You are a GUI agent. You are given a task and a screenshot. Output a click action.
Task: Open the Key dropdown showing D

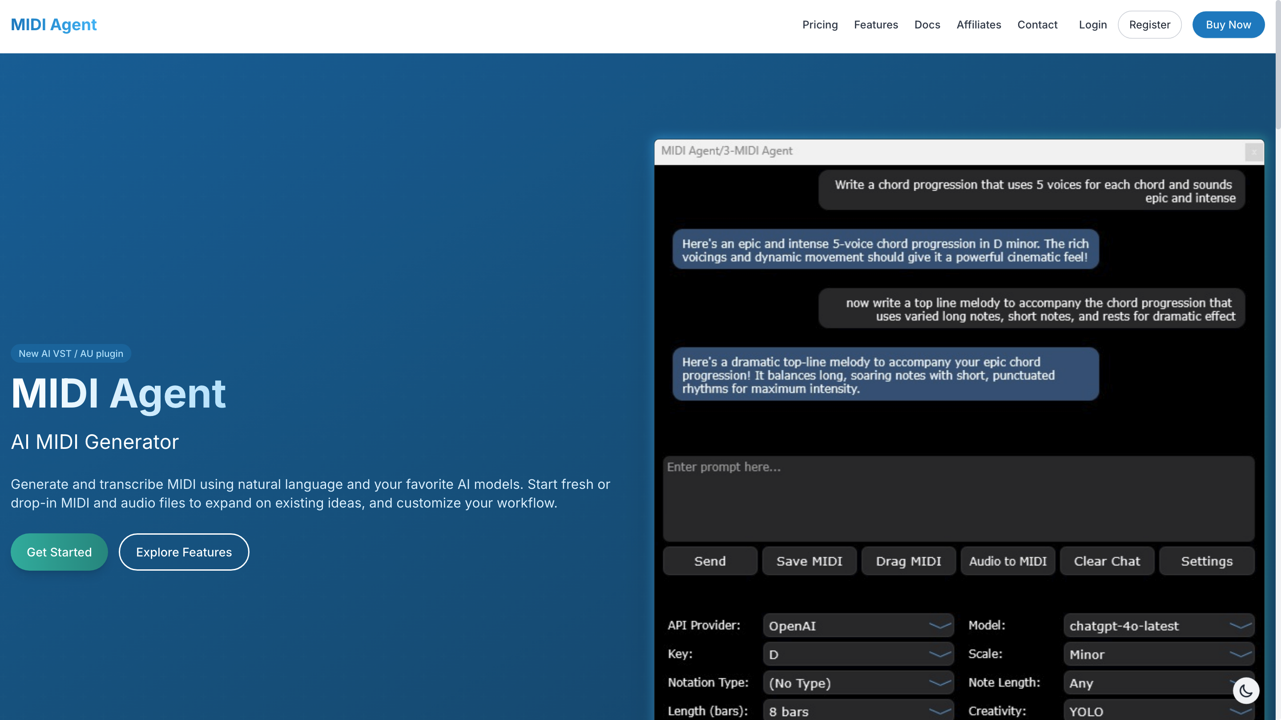pos(858,654)
